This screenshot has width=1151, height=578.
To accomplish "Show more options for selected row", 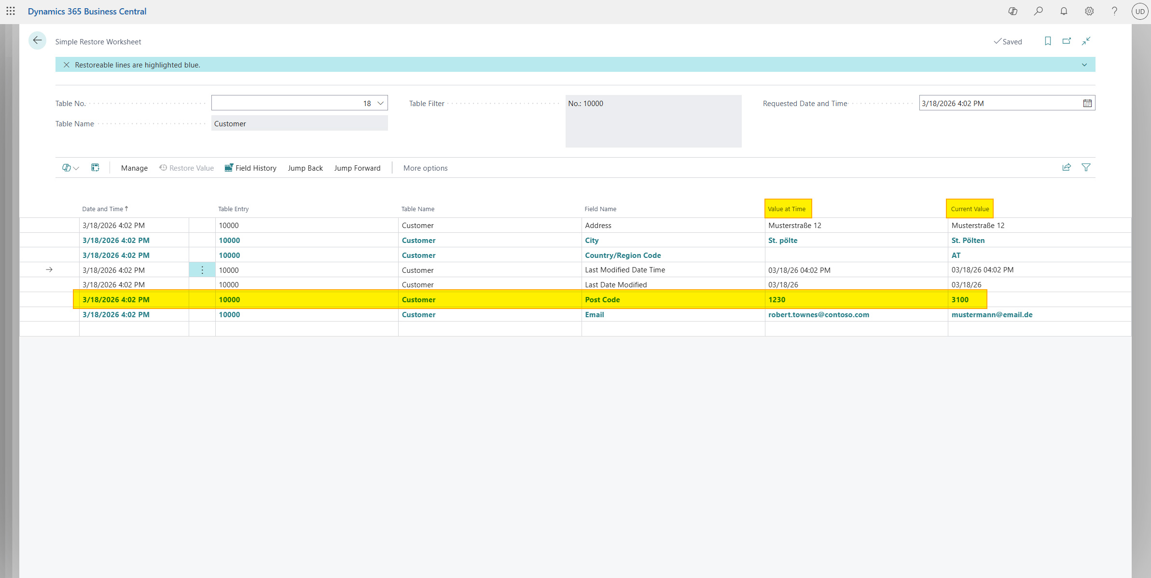I will click(x=202, y=270).
